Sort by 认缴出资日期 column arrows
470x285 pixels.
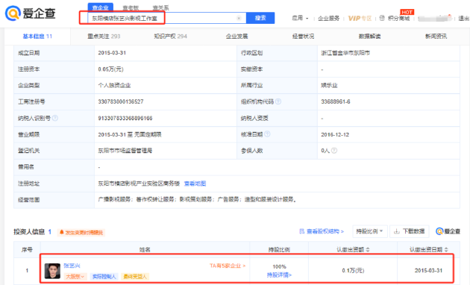coord(445,250)
